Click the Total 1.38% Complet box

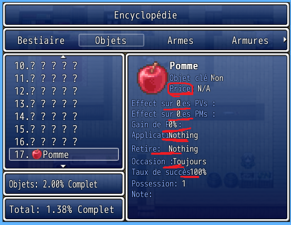64,209
